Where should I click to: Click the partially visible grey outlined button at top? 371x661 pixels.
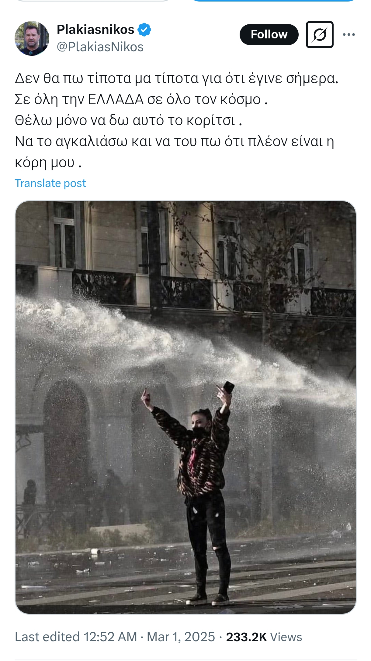pyautogui.click(x=93, y=1)
